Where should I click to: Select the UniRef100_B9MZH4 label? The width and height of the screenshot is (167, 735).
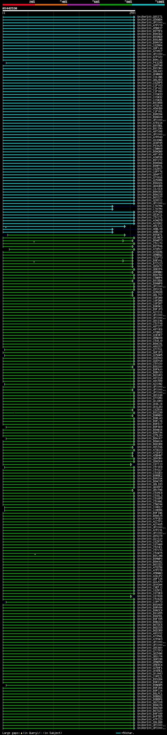click(150, 114)
